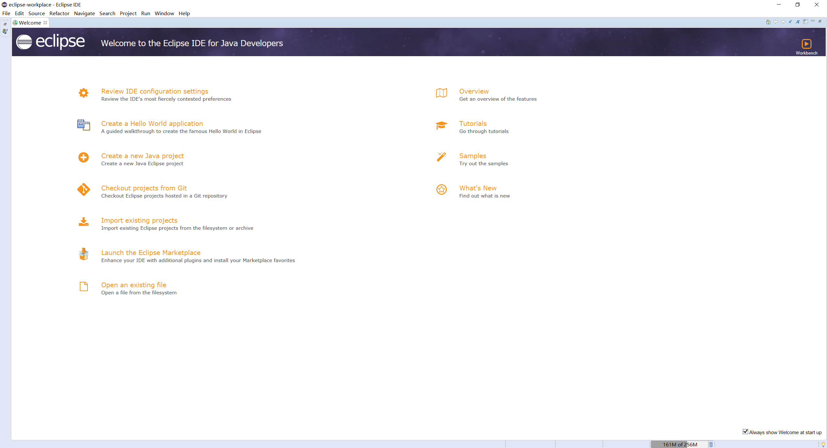Open the Window menu
The width and height of the screenshot is (827, 448).
click(x=164, y=13)
